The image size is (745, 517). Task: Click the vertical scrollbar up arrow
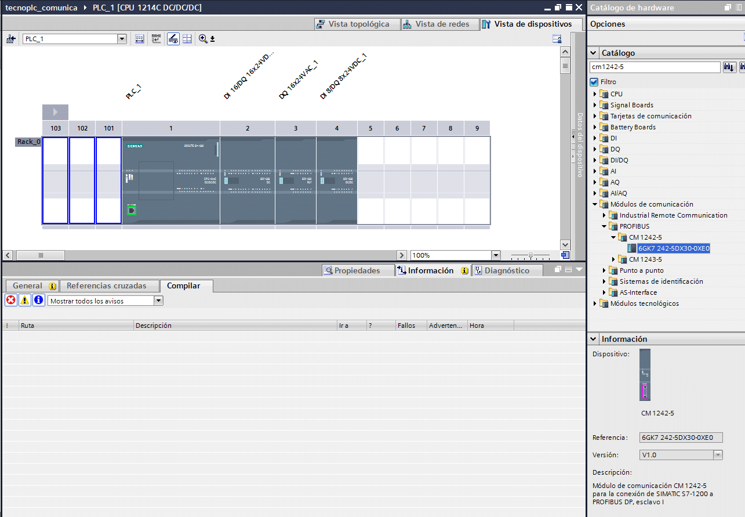tap(565, 52)
